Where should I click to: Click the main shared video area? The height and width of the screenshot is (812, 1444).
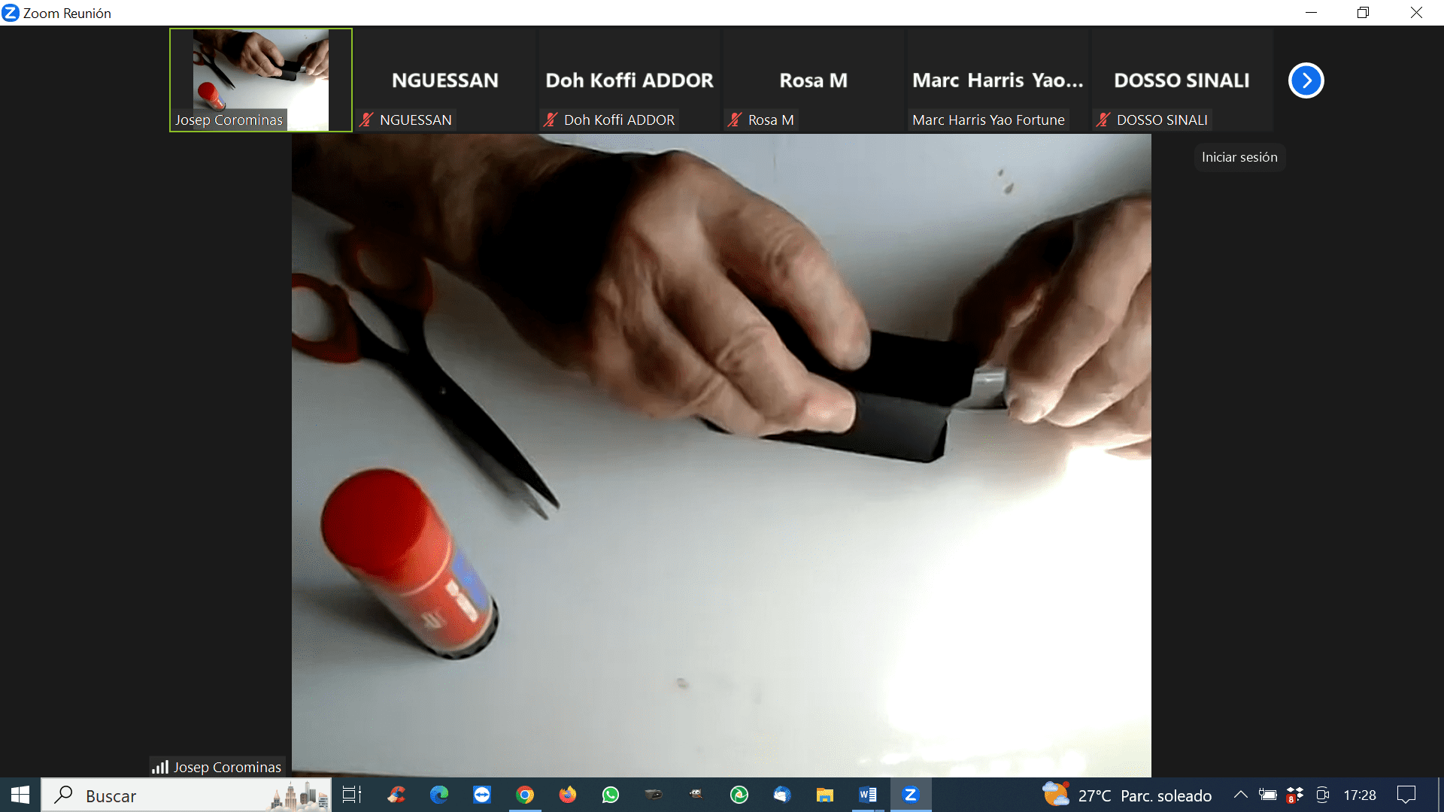[x=721, y=456]
